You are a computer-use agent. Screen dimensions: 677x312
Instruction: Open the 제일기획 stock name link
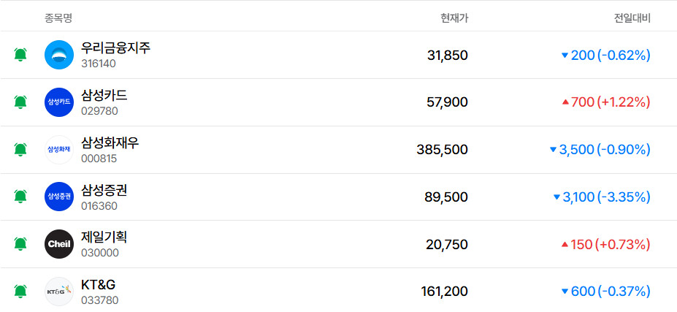pos(104,237)
